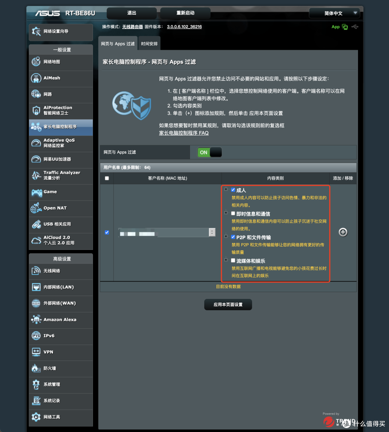Click the App status icon at top right
Screen dimensions: 389x432
click(x=345, y=27)
